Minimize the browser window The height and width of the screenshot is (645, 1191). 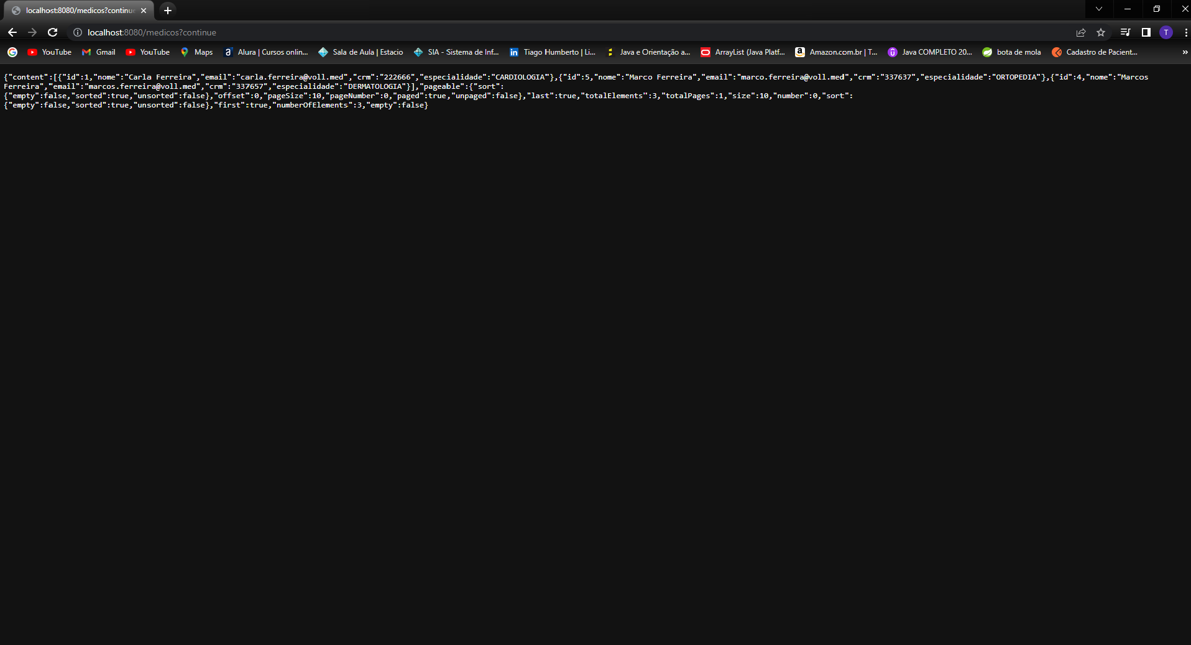(1128, 9)
